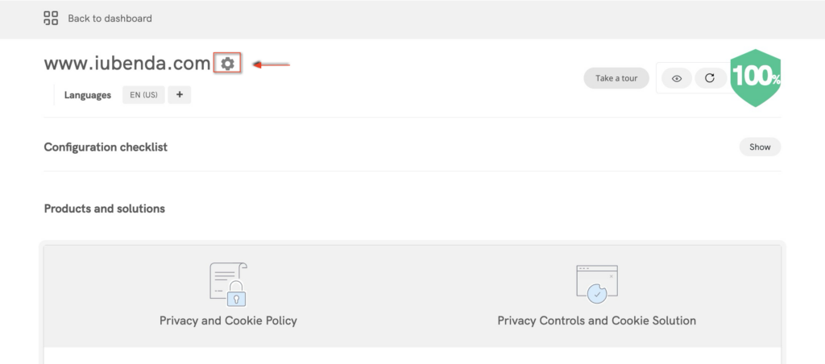This screenshot has height=364, width=825.
Task: Click the circular refresh arrow icon
Action: click(x=710, y=78)
